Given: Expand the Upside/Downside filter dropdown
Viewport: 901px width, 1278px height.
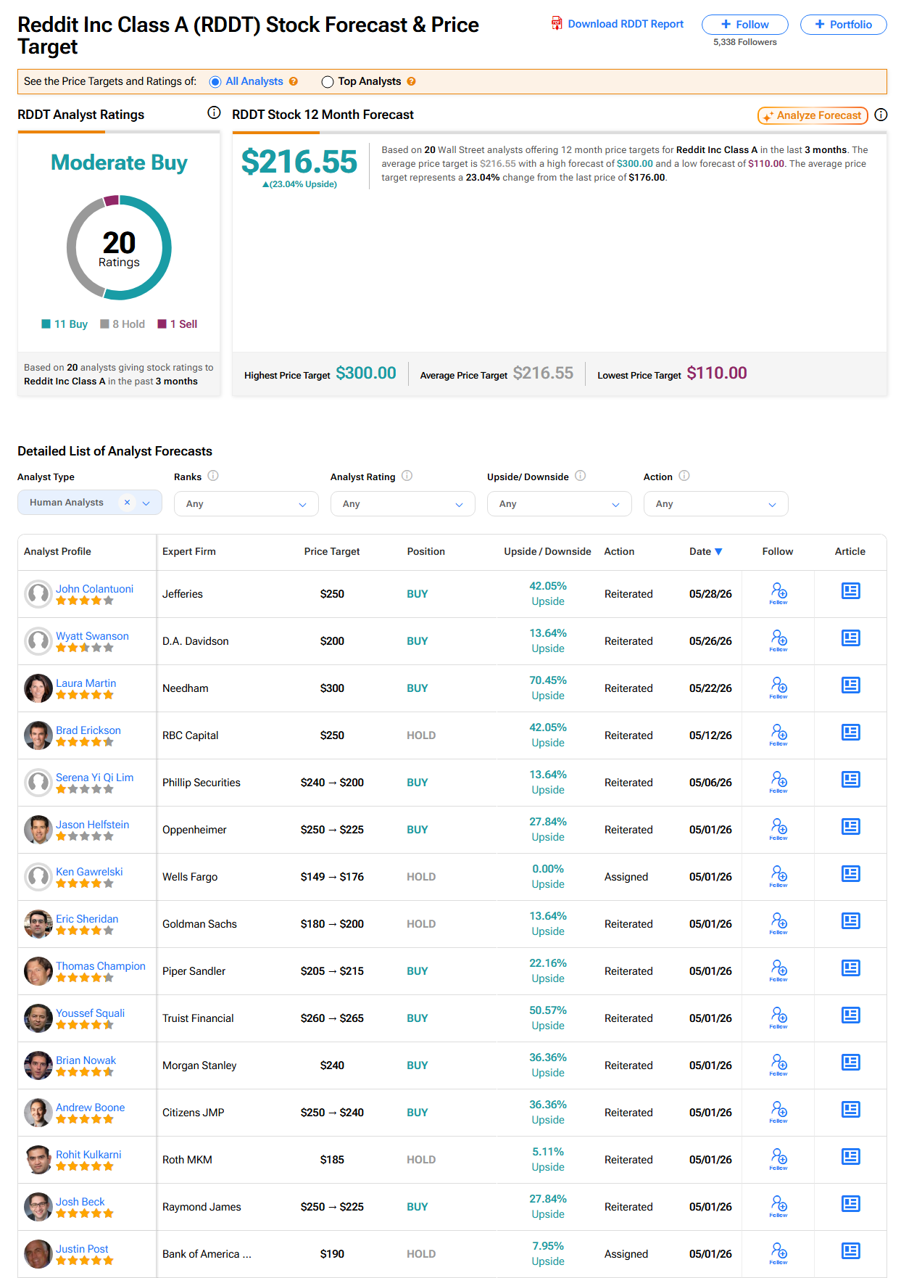Looking at the screenshot, I should [560, 504].
